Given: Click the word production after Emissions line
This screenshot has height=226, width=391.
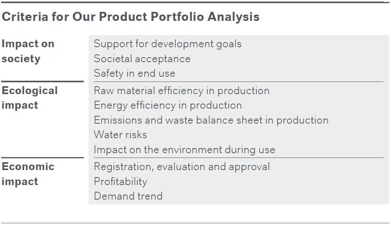Looking at the screenshot, I should 303,121.
